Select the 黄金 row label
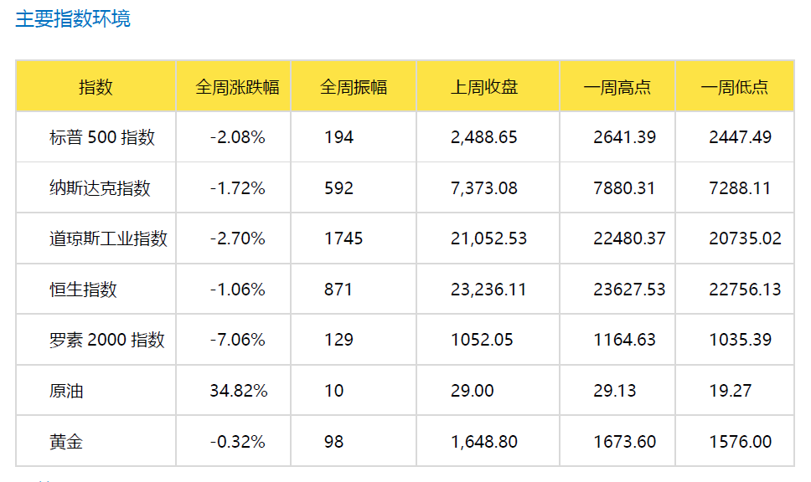811x482 pixels. tap(66, 442)
